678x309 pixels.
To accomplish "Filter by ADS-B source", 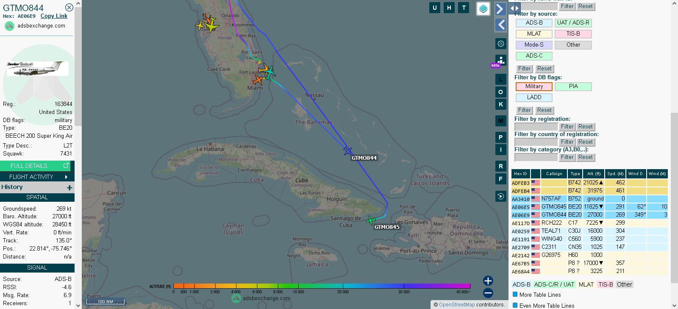I will 534,23.
